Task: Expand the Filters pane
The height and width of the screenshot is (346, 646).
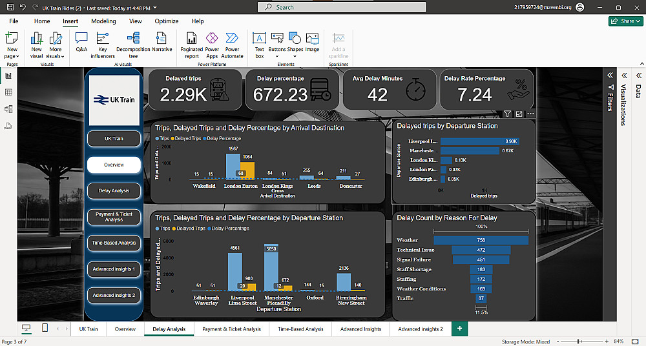Action: click(x=609, y=75)
